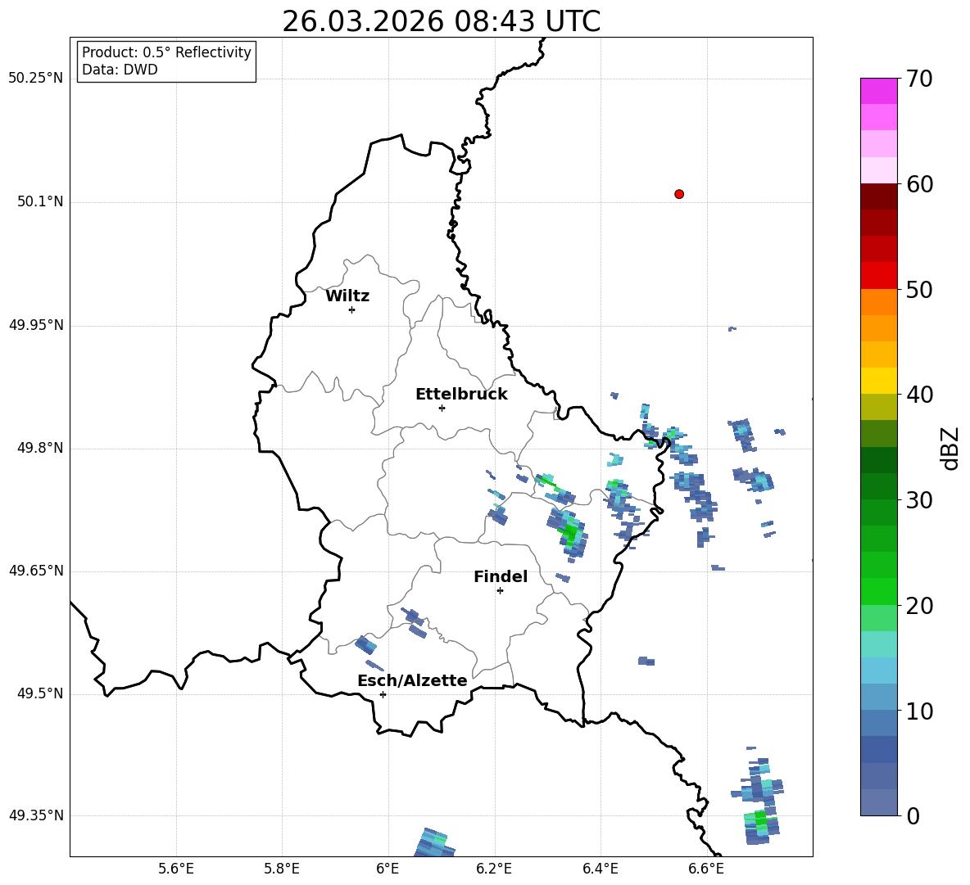Select the Esch/Alzette city label
970x885 pixels.
pyautogui.click(x=412, y=680)
